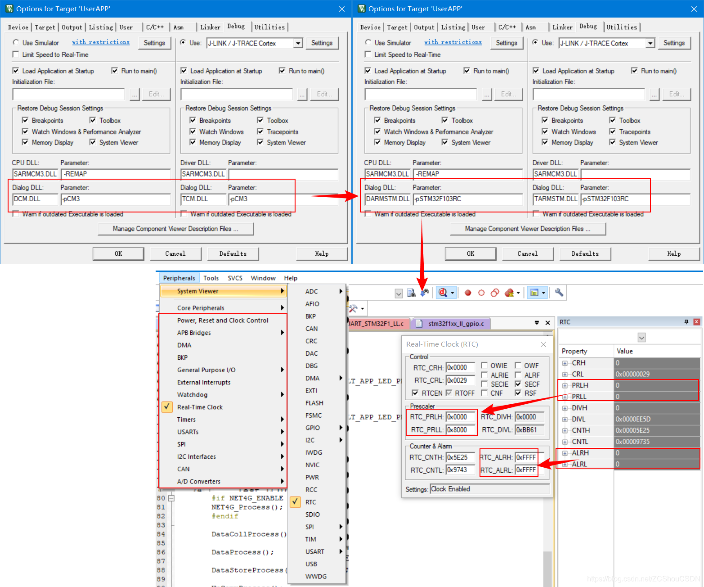Open the GPIO submenu entry

click(x=317, y=428)
